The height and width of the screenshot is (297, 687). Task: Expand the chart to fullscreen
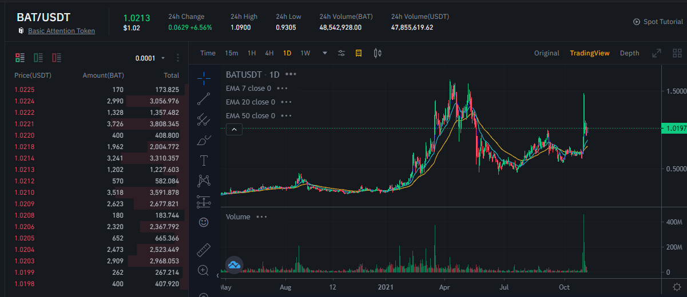(x=657, y=53)
